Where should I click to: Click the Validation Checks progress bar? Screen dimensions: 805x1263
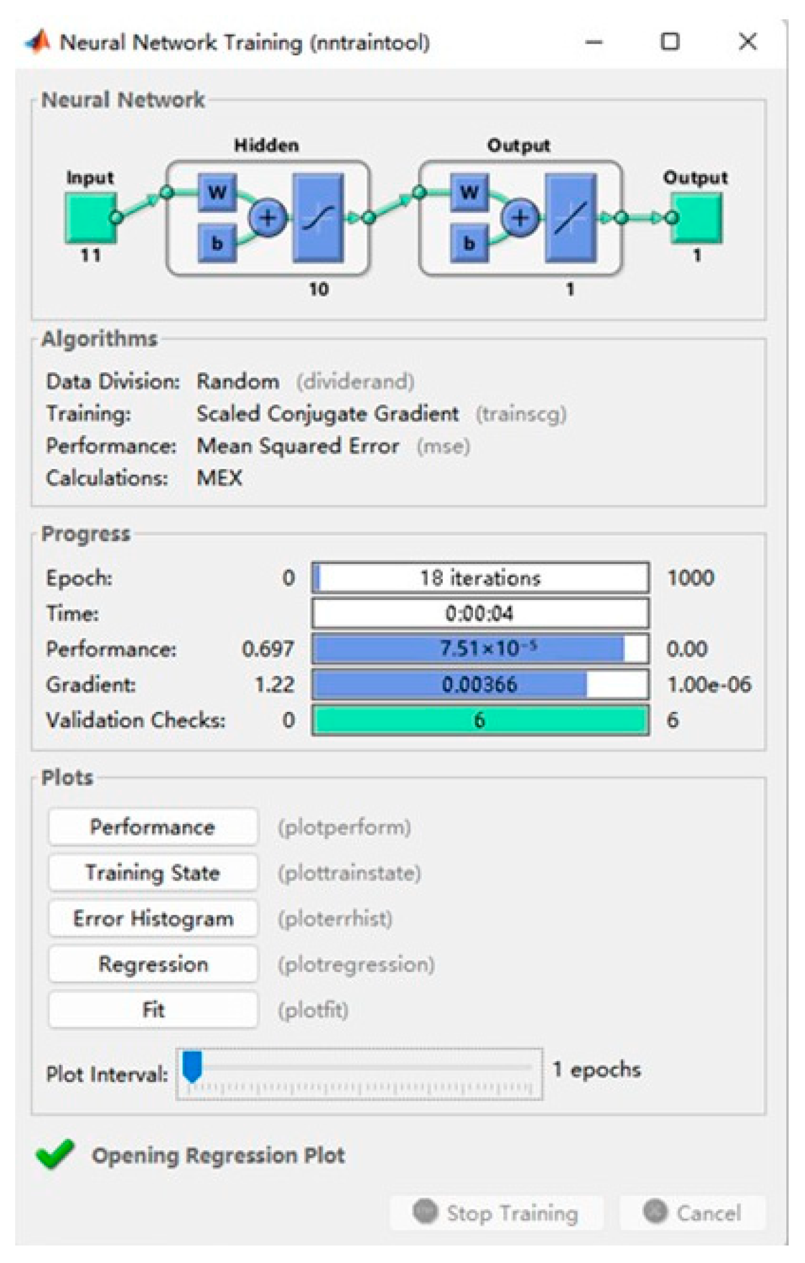tap(480, 720)
